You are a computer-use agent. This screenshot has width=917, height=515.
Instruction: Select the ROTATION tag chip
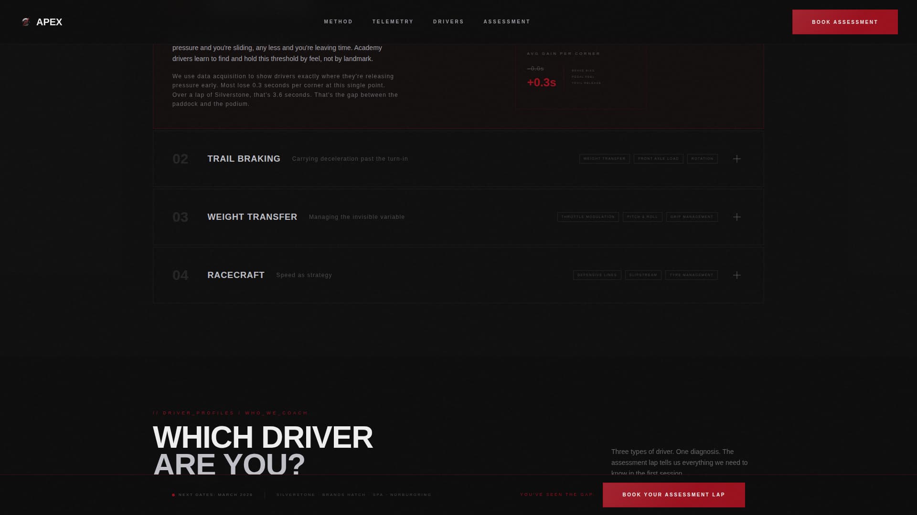[702, 159]
